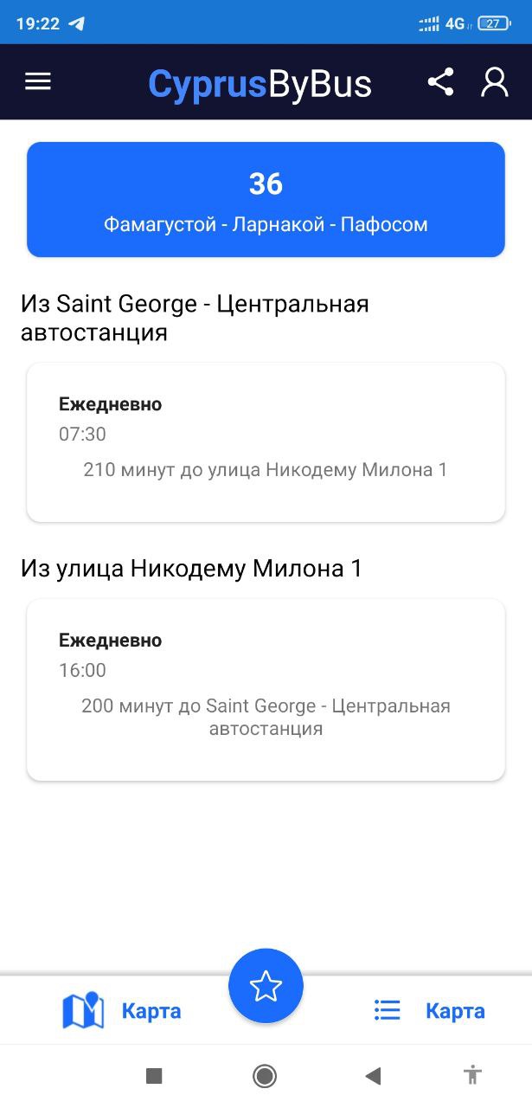Tap the left Карта tab label
This screenshot has height=1108, width=532.
coord(151,1011)
